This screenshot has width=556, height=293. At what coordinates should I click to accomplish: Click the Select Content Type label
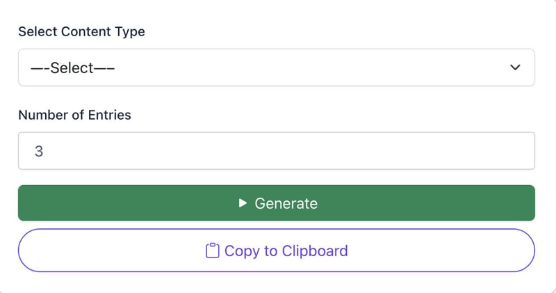coord(81,31)
